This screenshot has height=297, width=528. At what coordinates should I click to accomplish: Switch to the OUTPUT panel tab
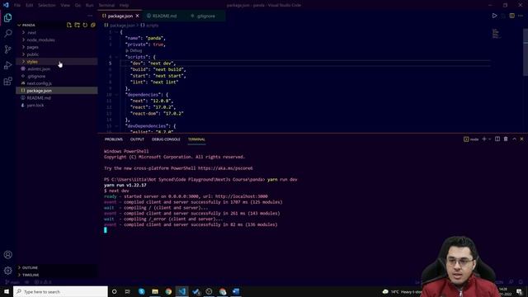click(137, 139)
